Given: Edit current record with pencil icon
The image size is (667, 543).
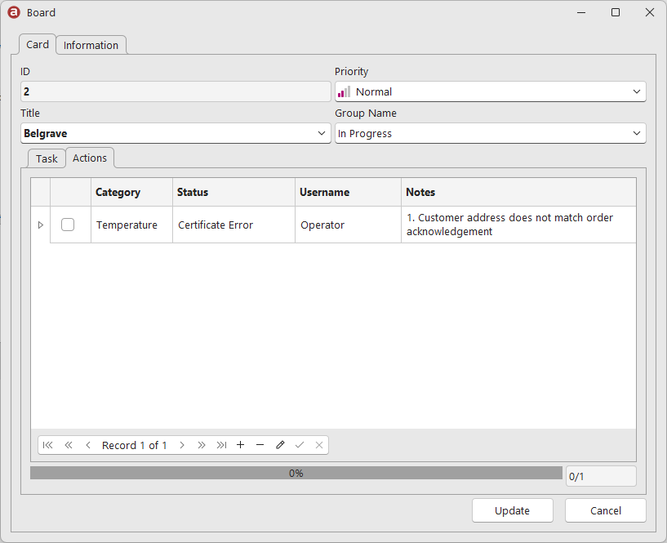Looking at the screenshot, I should (280, 445).
